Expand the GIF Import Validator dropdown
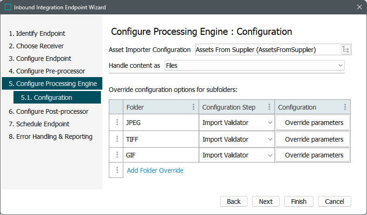367x215 pixels. click(x=270, y=155)
